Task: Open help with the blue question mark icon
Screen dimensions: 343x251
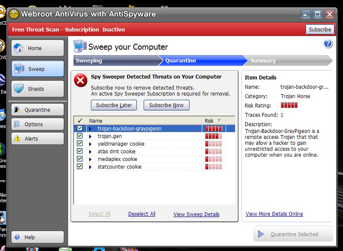Action: [x=328, y=44]
